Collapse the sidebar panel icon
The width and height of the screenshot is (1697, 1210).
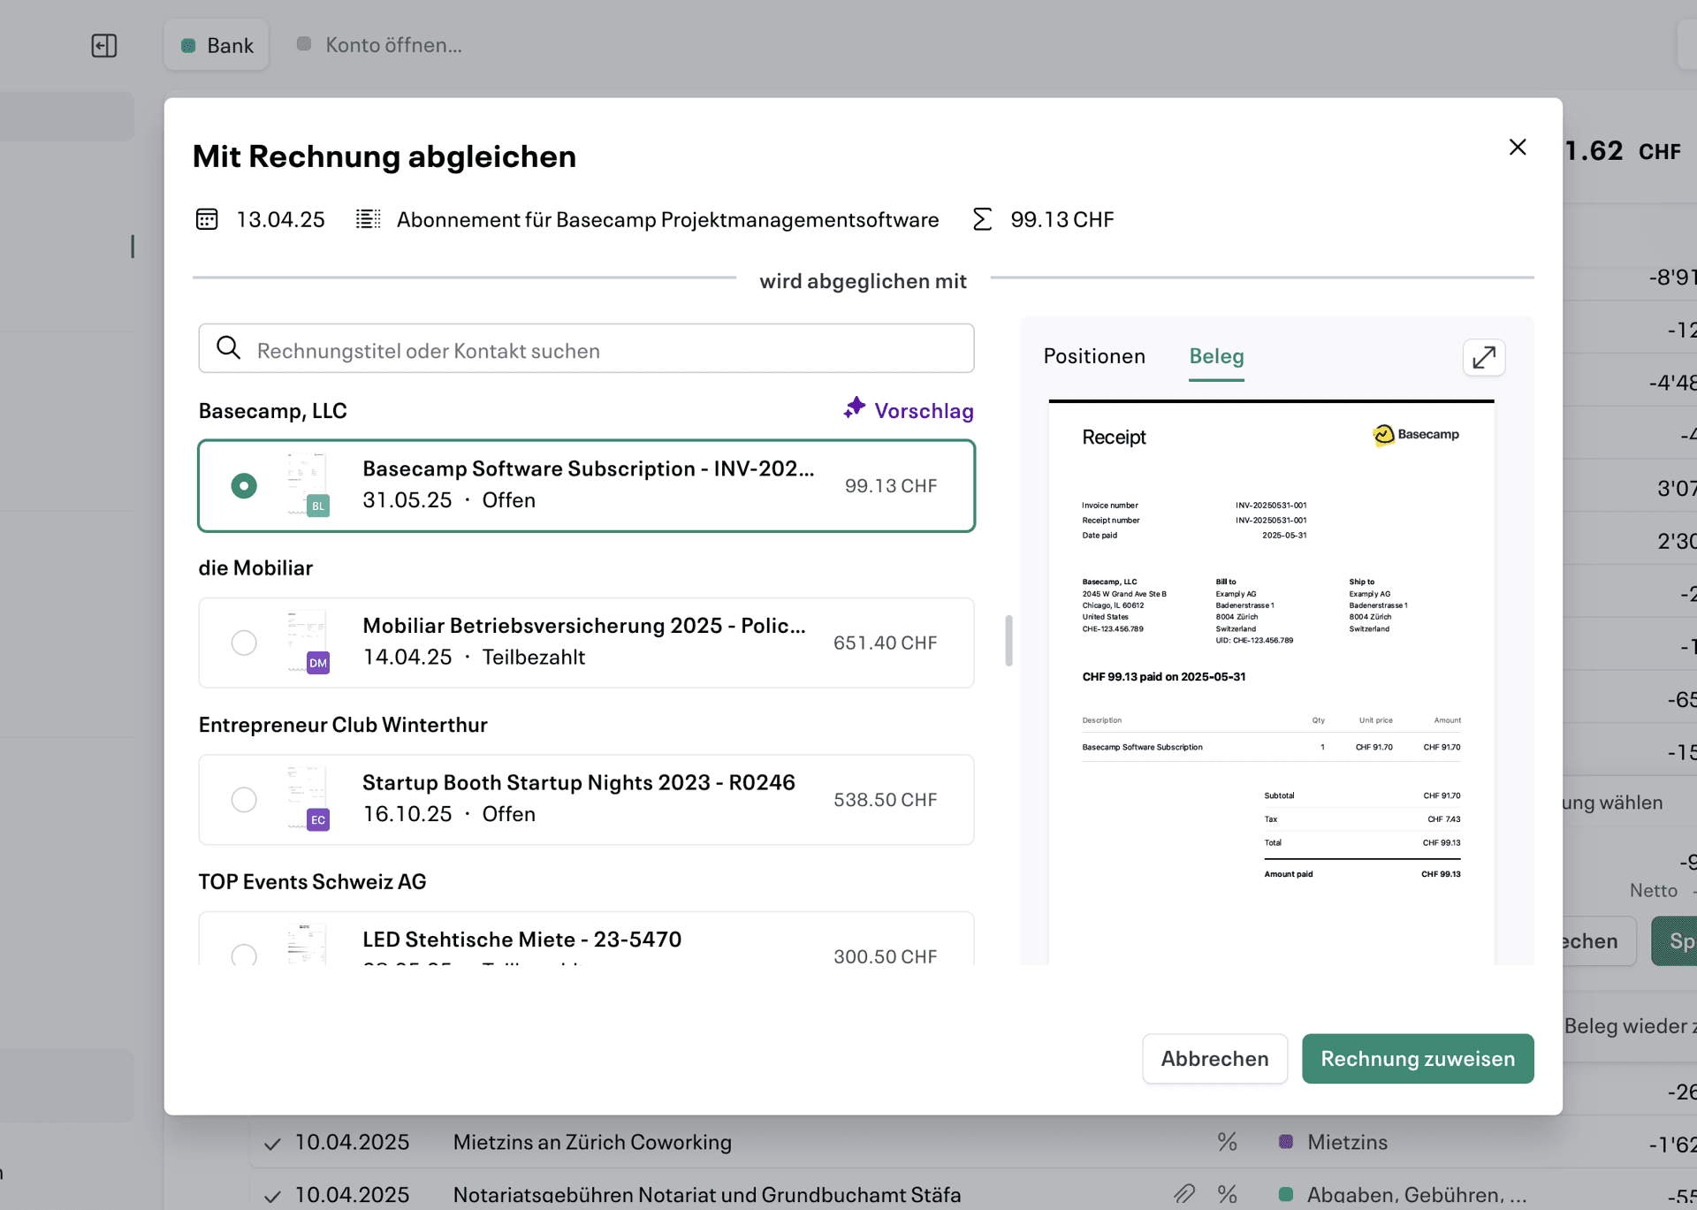coord(104,45)
